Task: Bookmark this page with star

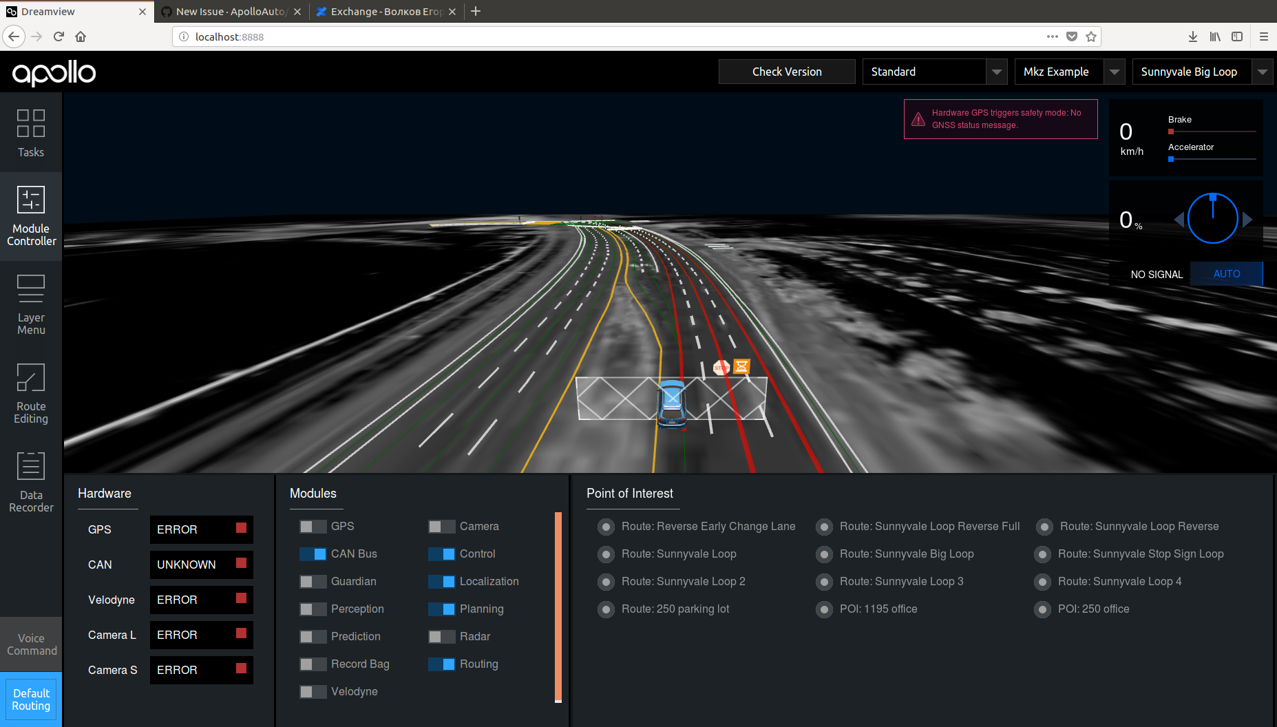Action: click(x=1091, y=36)
